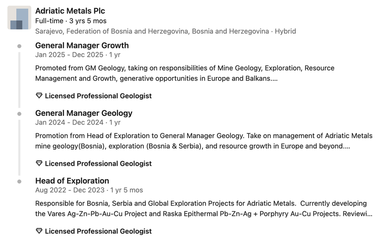The width and height of the screenshot is (381, 246).
Task: Select the General Manager Geology job title
Action: (84, 113)
